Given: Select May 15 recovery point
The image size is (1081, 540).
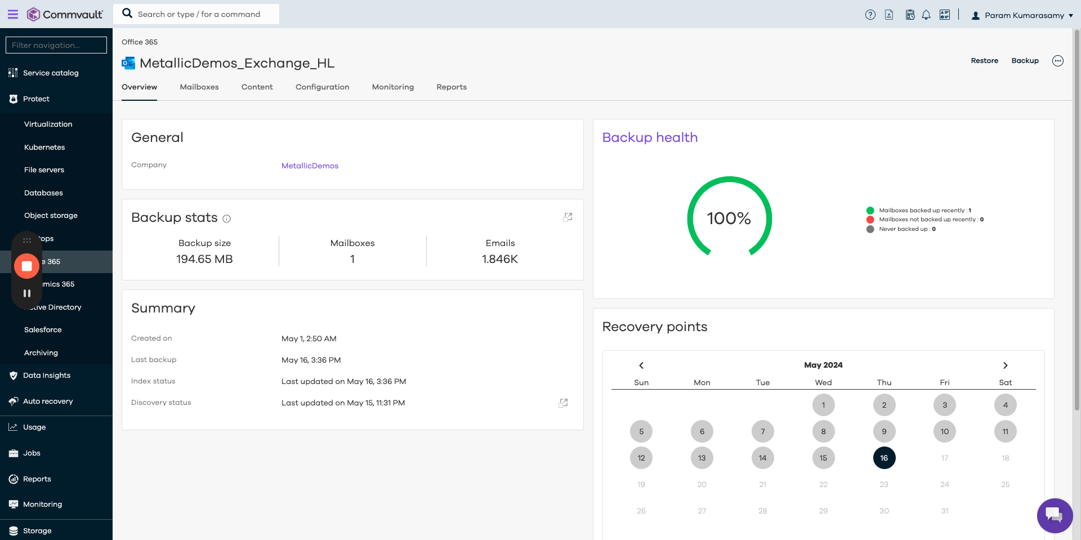Looking at the screenshot, I should click(x=823, y=458).
